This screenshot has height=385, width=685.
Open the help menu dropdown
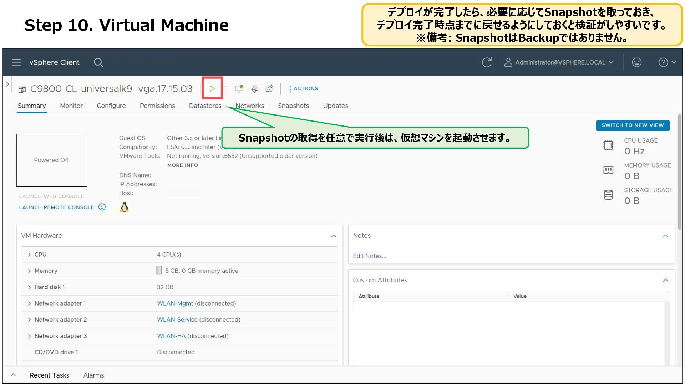tap(667, 62)
